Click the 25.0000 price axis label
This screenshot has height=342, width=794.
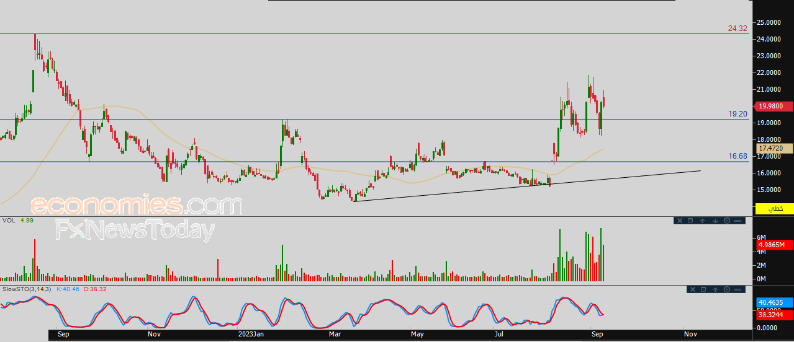(x=770, y=22)
